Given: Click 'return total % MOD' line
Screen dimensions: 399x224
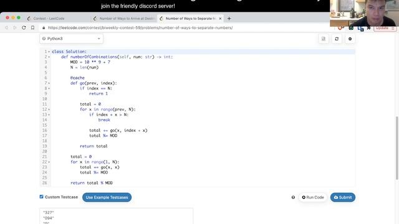Looking at the screenshot, I should [92, 183].
